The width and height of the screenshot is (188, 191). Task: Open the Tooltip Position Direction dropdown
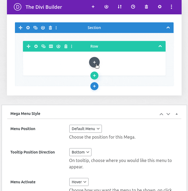coord(80,152)
